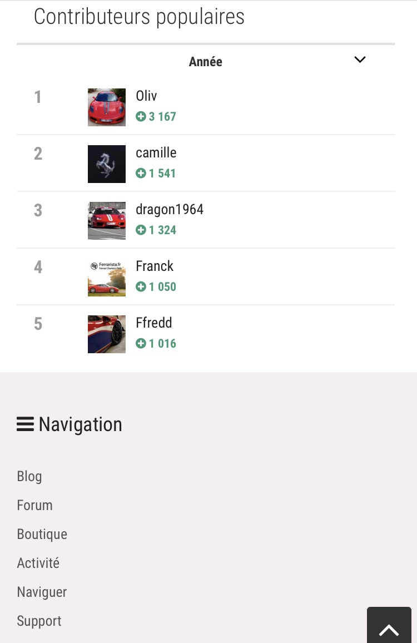417x643 pixels.
Task: View Franck's member profile
Action: coord(155,266)
